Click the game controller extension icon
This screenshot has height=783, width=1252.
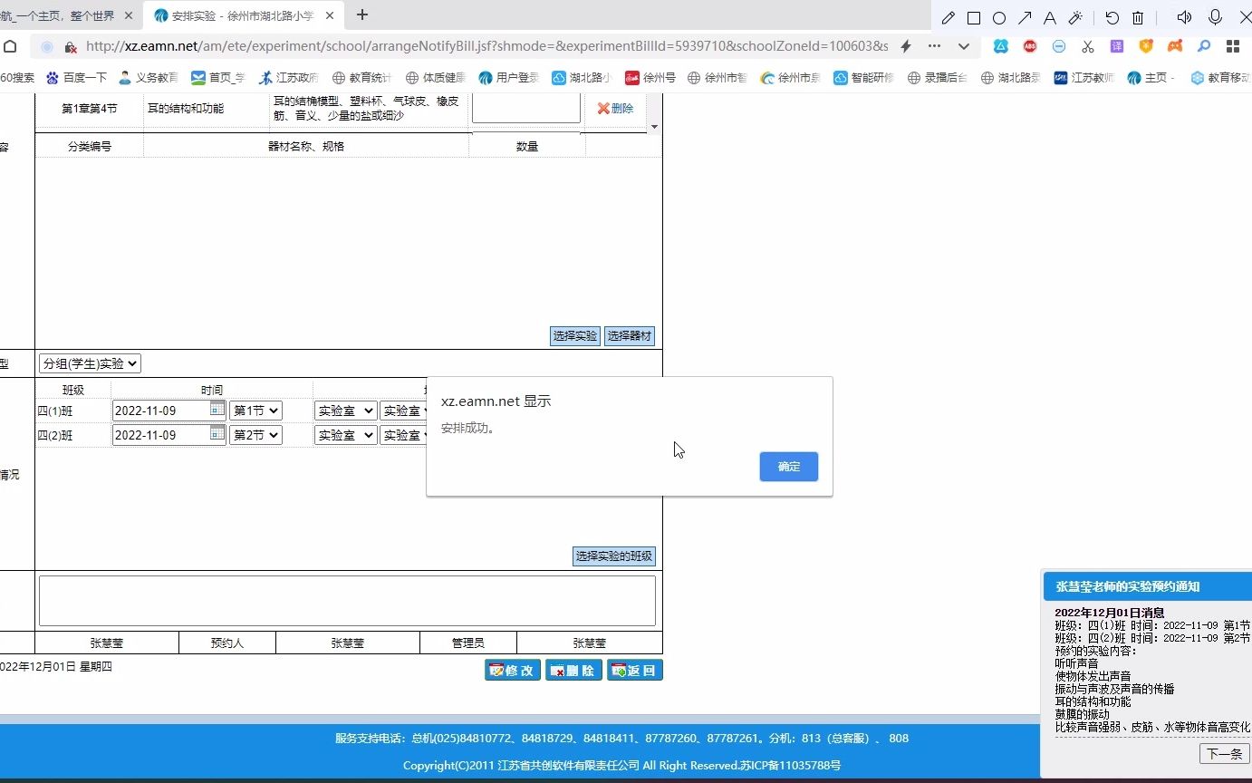coord(1175,46)
